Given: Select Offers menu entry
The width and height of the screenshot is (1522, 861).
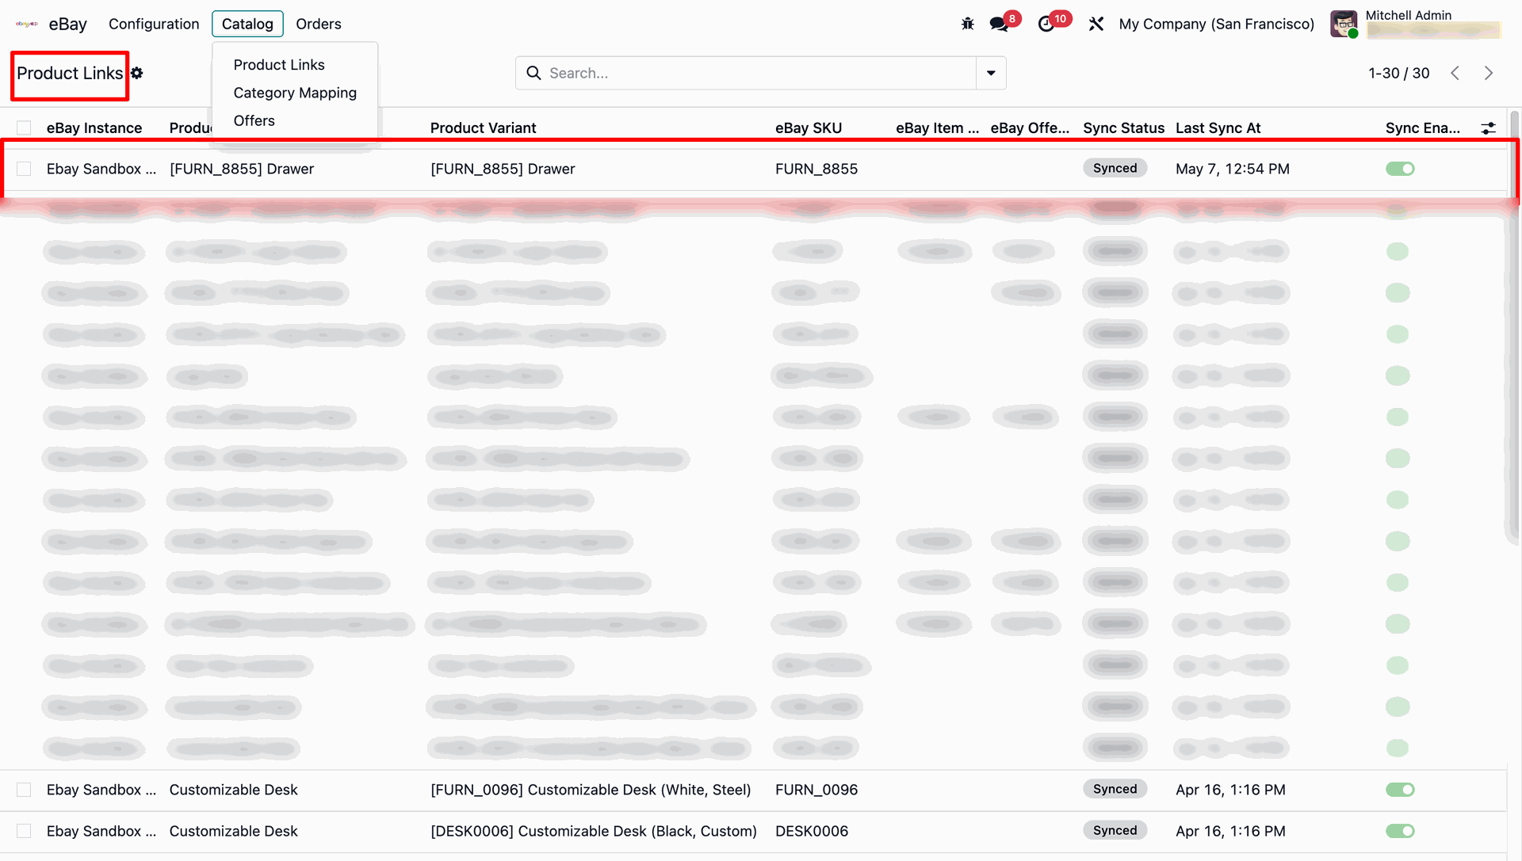Looking at the screenshot, I should point(254,120).
